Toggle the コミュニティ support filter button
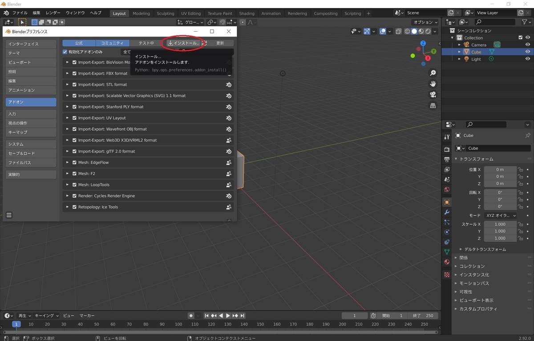 [x=113, y=43]
